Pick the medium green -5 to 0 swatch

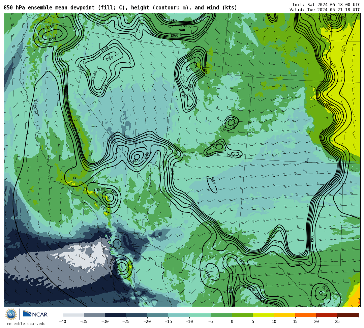(x=221, y=315)
